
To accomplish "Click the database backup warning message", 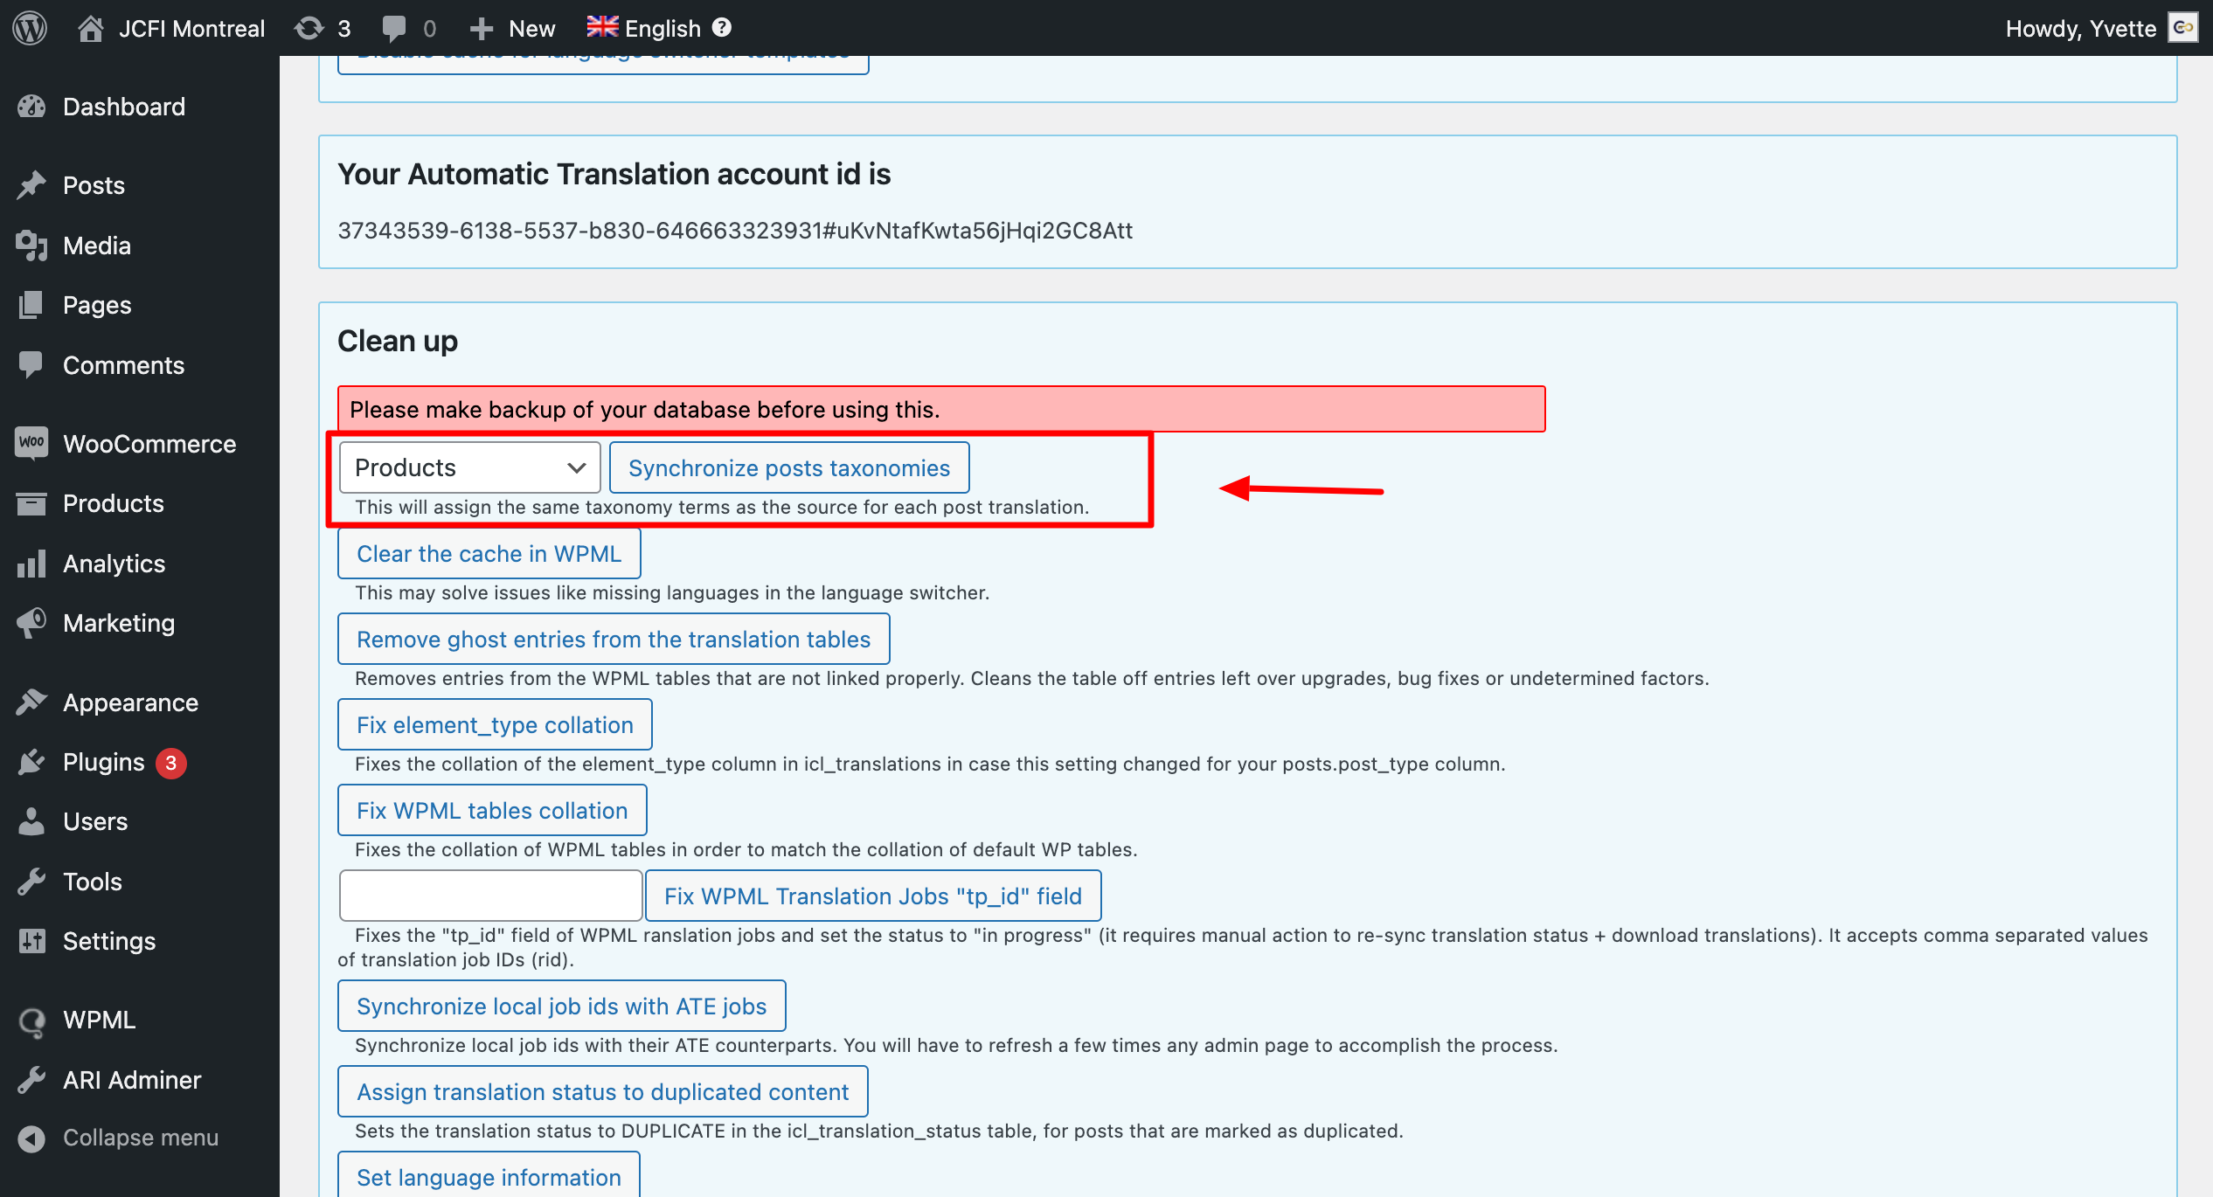I will pos(941,409).
